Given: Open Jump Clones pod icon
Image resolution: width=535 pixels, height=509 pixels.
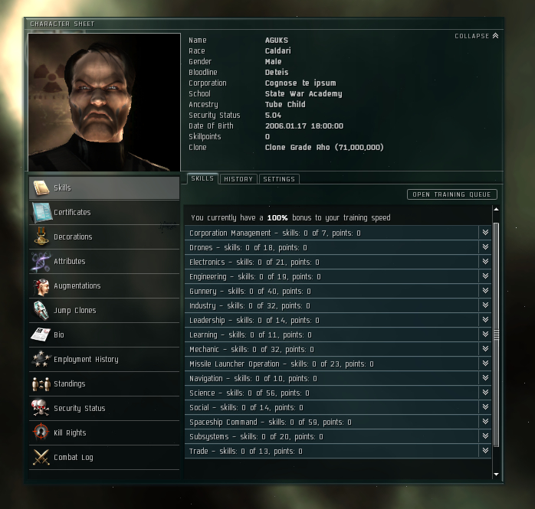Looking at the screenshot, I should point(41,310).
